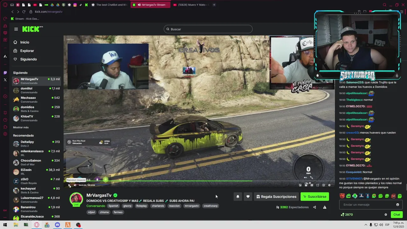Open KhloeTV channel from sidebar
This screenshot has width=407, height=229.
[36, 118]
